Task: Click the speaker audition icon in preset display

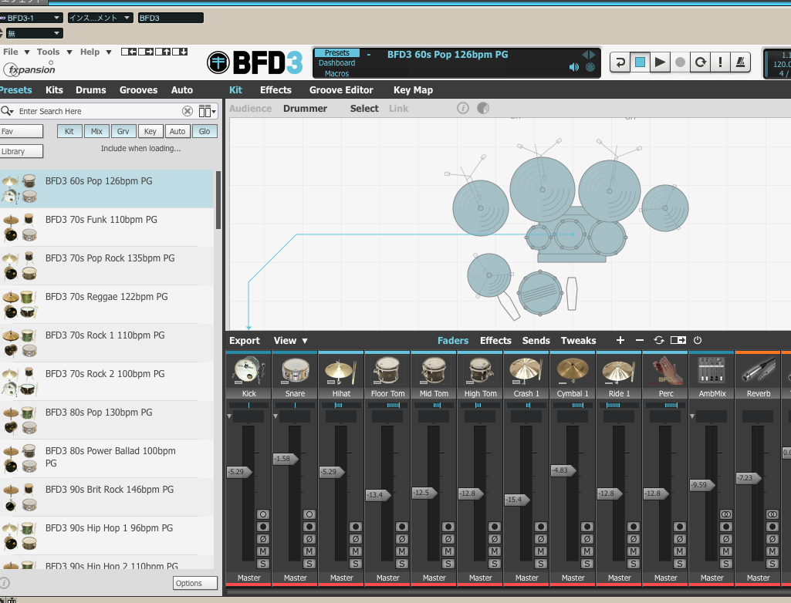Action: tap(574, 67)
